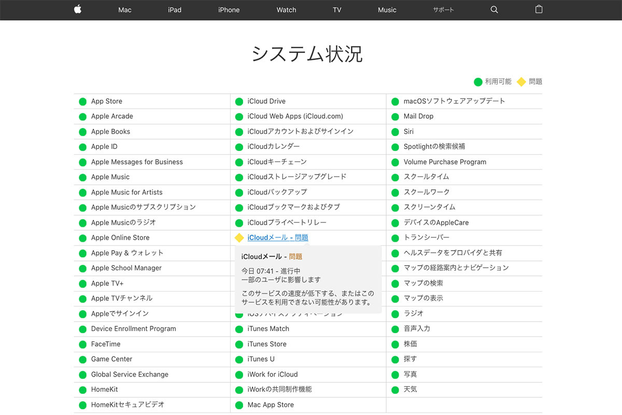Click green status dot beside Apple Arcade

click(82, 117)
